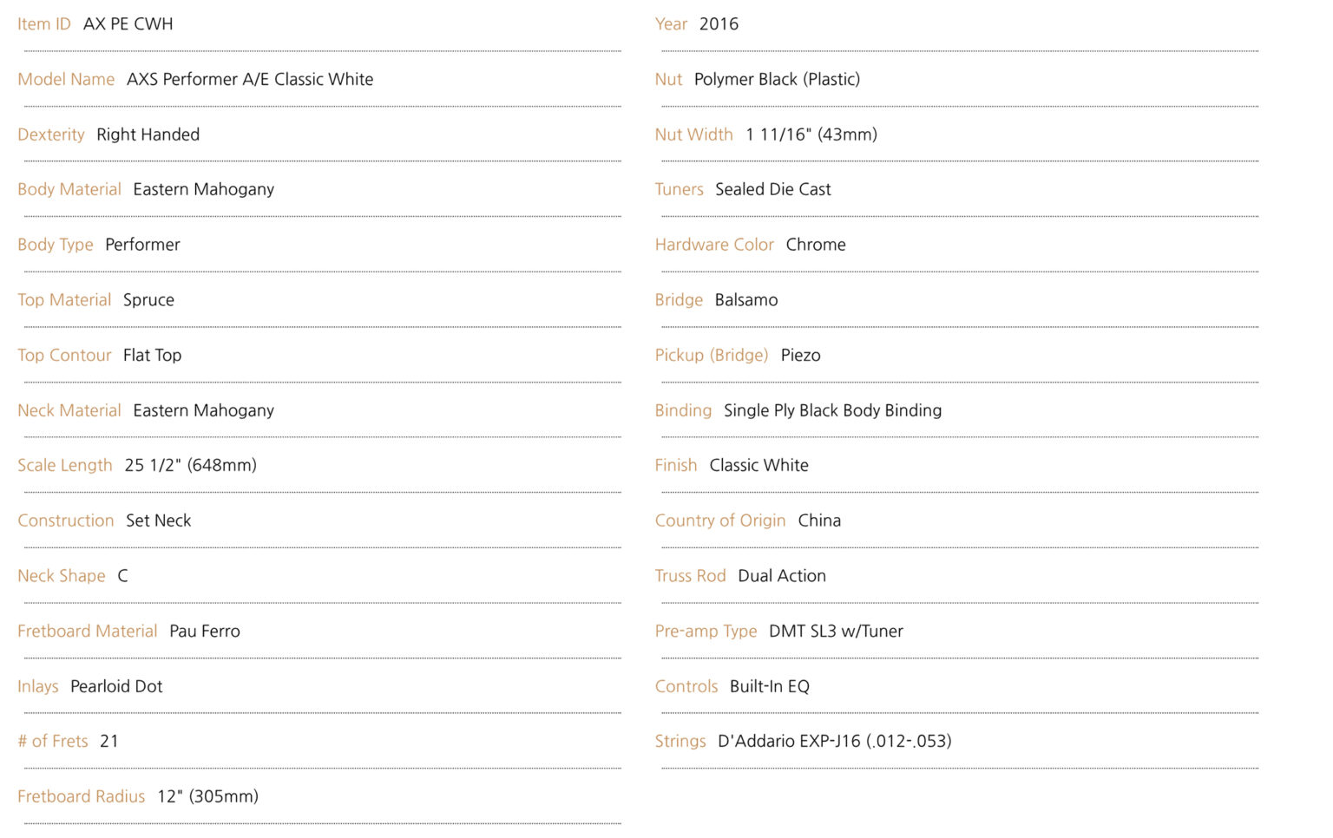The height and width of the screenshot is (838, 1333).
Task: Click the Scale Length label
Action: 65,466
